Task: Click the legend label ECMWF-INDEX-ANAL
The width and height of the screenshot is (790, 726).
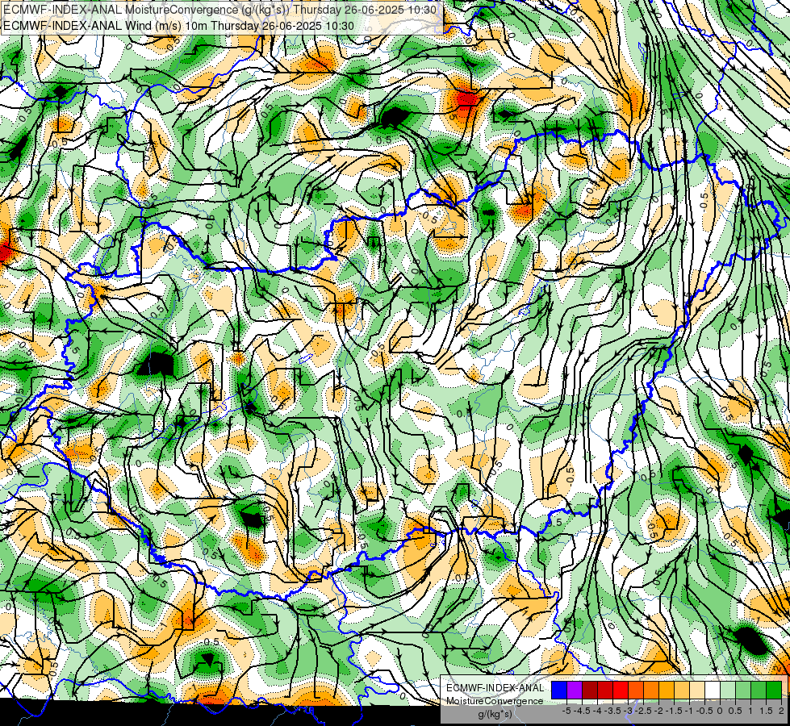Action: click(495, 688)
